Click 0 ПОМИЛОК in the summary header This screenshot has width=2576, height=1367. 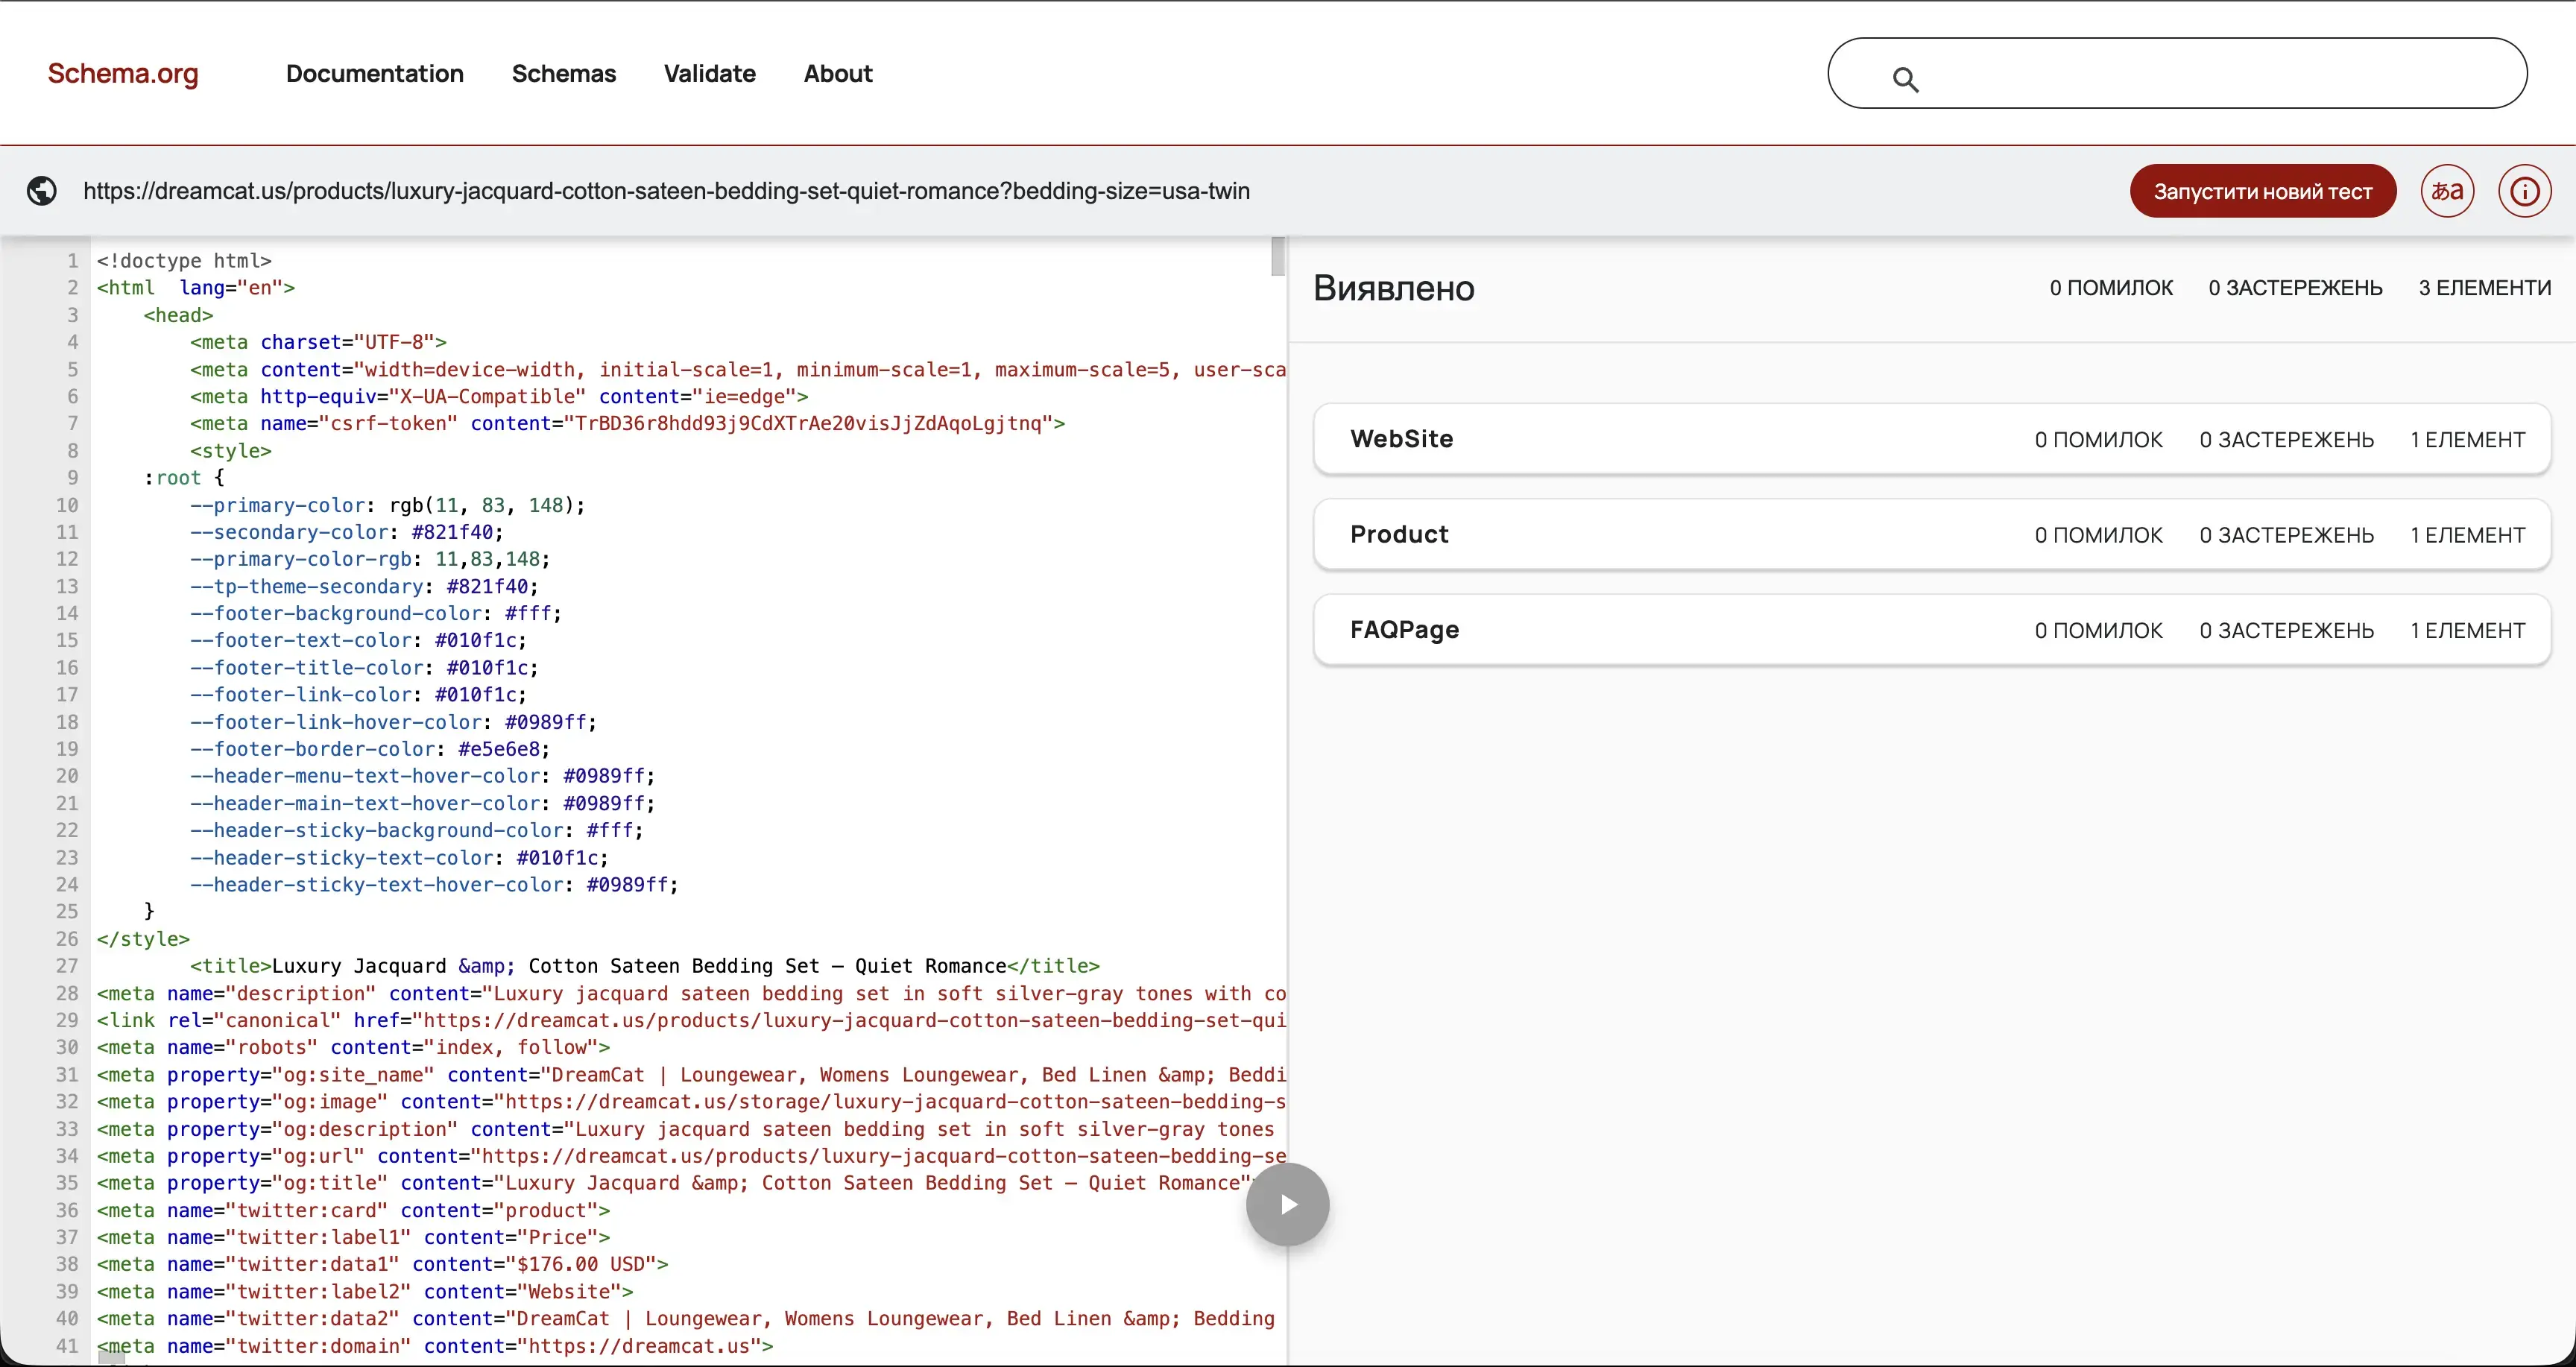pyautogui.click(x=2111, y=288)
